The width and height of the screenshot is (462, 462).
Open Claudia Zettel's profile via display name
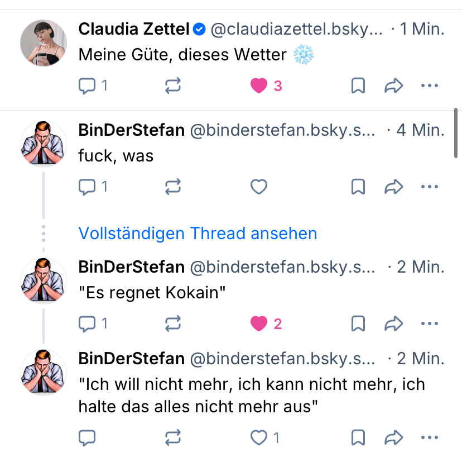click(x=134, y=29)
